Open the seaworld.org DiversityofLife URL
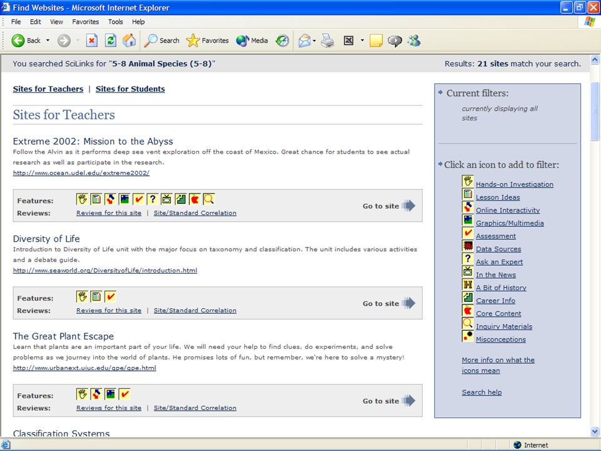Screen dimensions: 601x451 (105, 271)
